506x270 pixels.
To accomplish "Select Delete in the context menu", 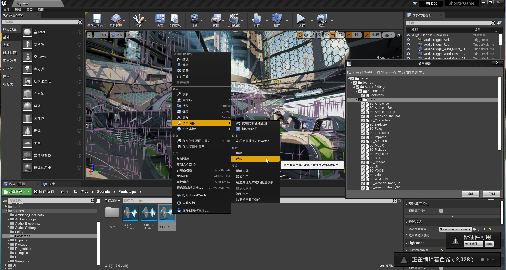I will pyautogui.click(x=201, y=117).
